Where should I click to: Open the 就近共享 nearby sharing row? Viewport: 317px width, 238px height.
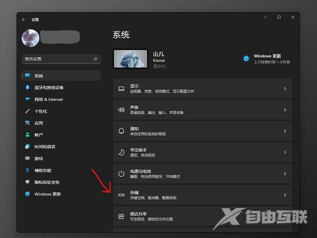(x=202, y=216)
